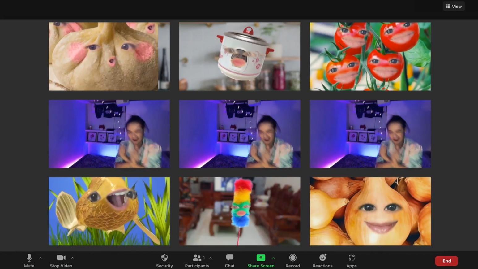Stop Video camera feed
The height and width of the screenshot is (269, 478).
tap(61, 261)
